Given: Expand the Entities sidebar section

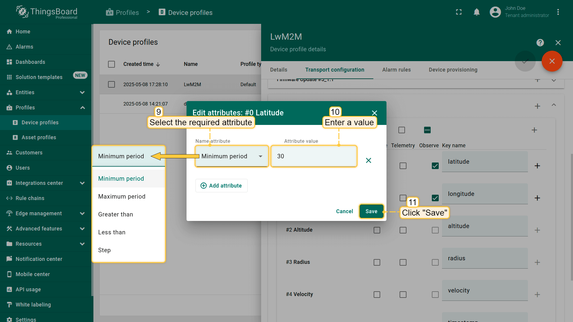Looking at the screenshot, I should click(82, 92).
